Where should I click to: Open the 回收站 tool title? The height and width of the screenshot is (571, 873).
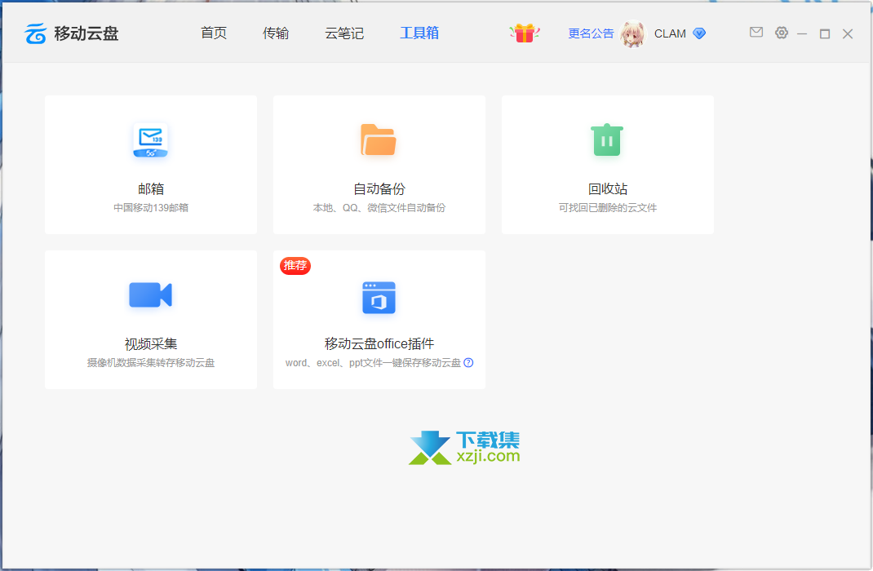click(x=607, y=189)
